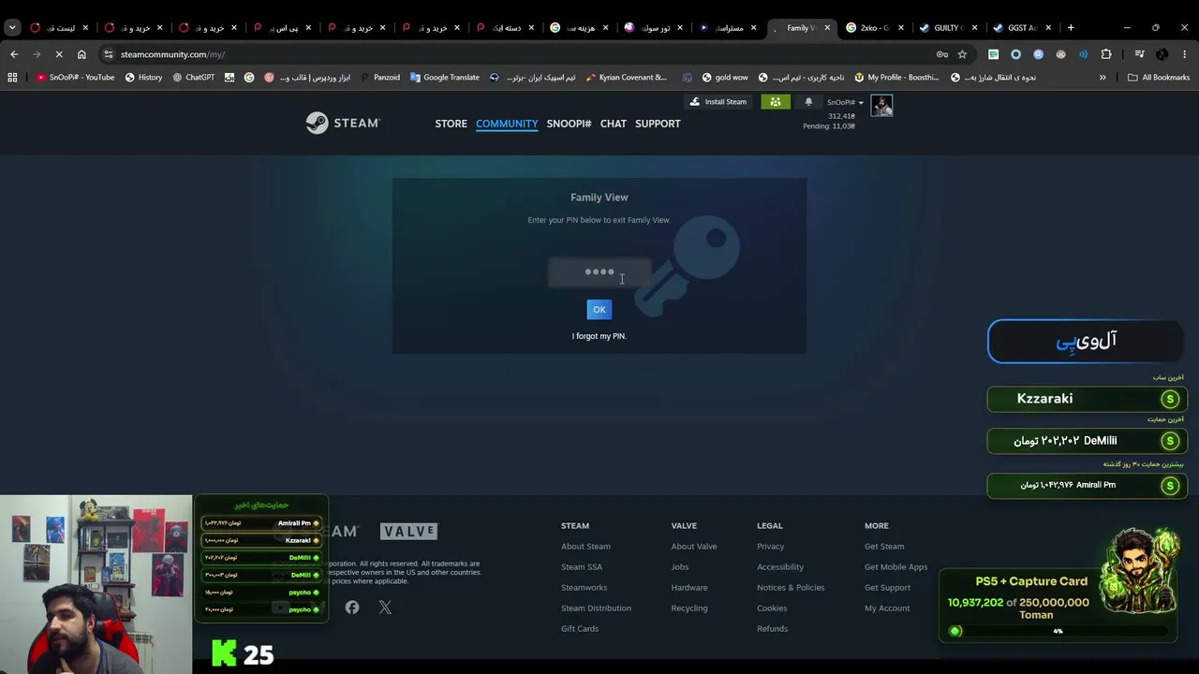1199x674 pixels.
Task: Open the browser home page
Action: tap(81, 54)
